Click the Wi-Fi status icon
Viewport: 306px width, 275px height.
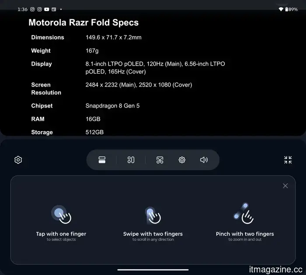click(x=281, y=9)
